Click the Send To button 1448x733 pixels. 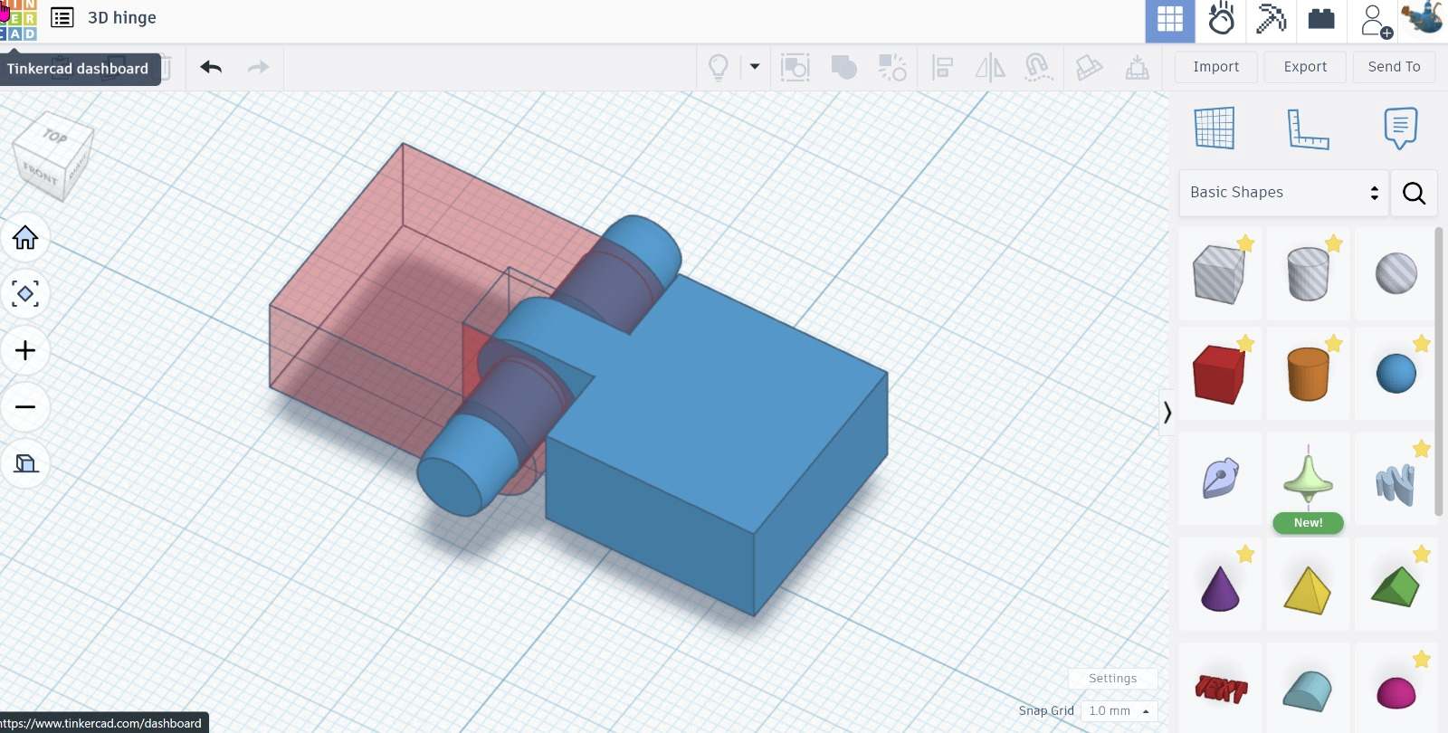click(x=1394, y=67)
